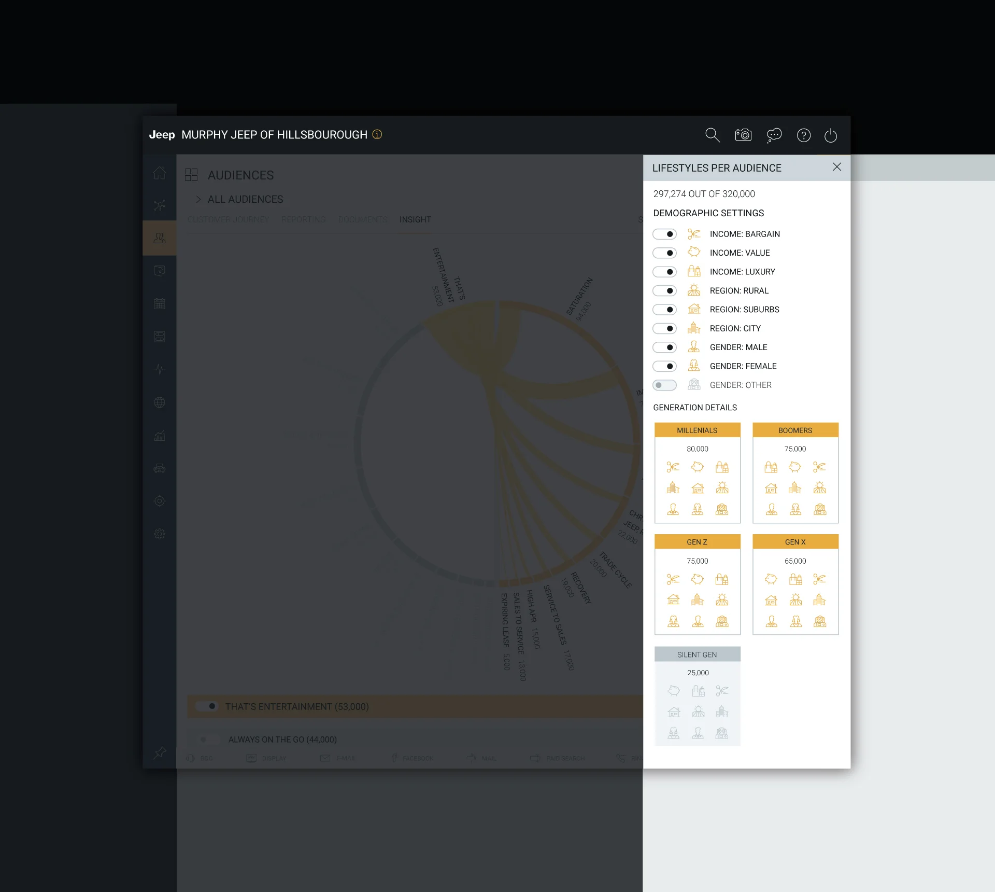Open the help question mark icon
The height and width of the screenshot is (892, 995).
click(x=804, y=135)
